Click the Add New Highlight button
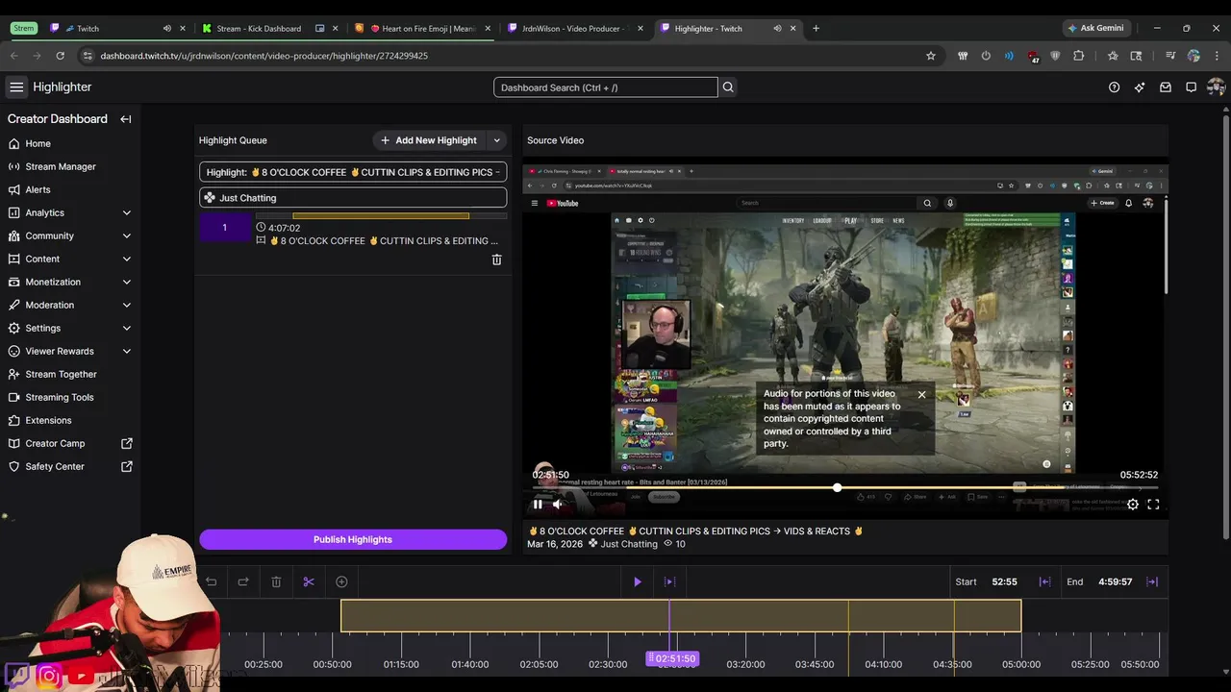Screen dimensions: 1231x692 pos(429,140)
